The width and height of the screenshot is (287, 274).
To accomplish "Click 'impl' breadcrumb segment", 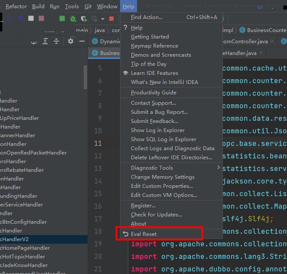I will pos(228,30).
